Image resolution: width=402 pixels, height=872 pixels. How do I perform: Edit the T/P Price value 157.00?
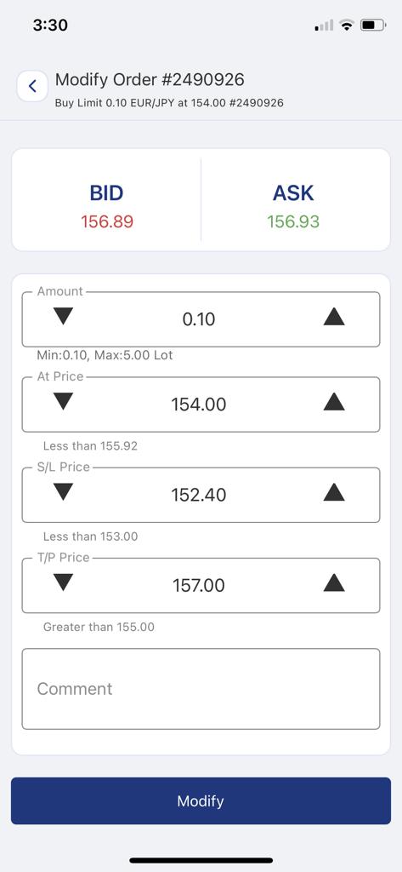(199, 586)
